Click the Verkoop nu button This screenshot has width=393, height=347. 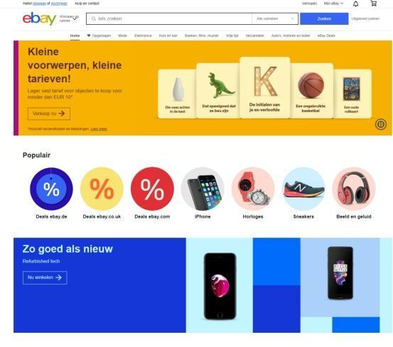[x=49, y=114]
